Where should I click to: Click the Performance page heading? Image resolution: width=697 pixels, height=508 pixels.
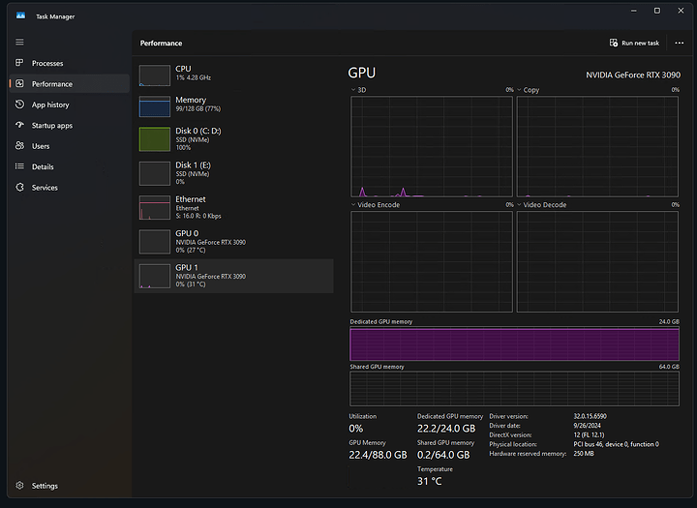pyautogui.click(x=161, y=44)
